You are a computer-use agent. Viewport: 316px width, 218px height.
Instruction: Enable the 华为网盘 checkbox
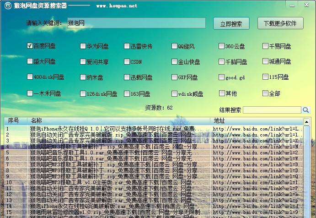click(x=83, y=46)
